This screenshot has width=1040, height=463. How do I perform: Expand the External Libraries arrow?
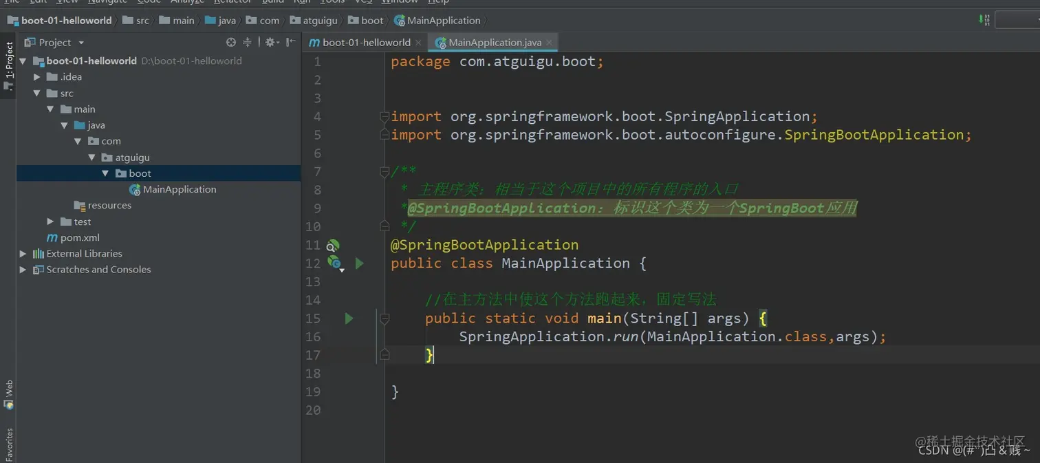click(23, 254)
